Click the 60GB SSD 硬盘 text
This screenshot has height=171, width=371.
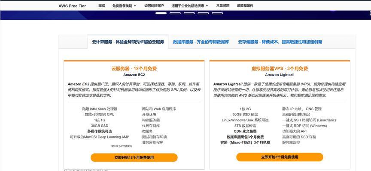click(245, 115)
